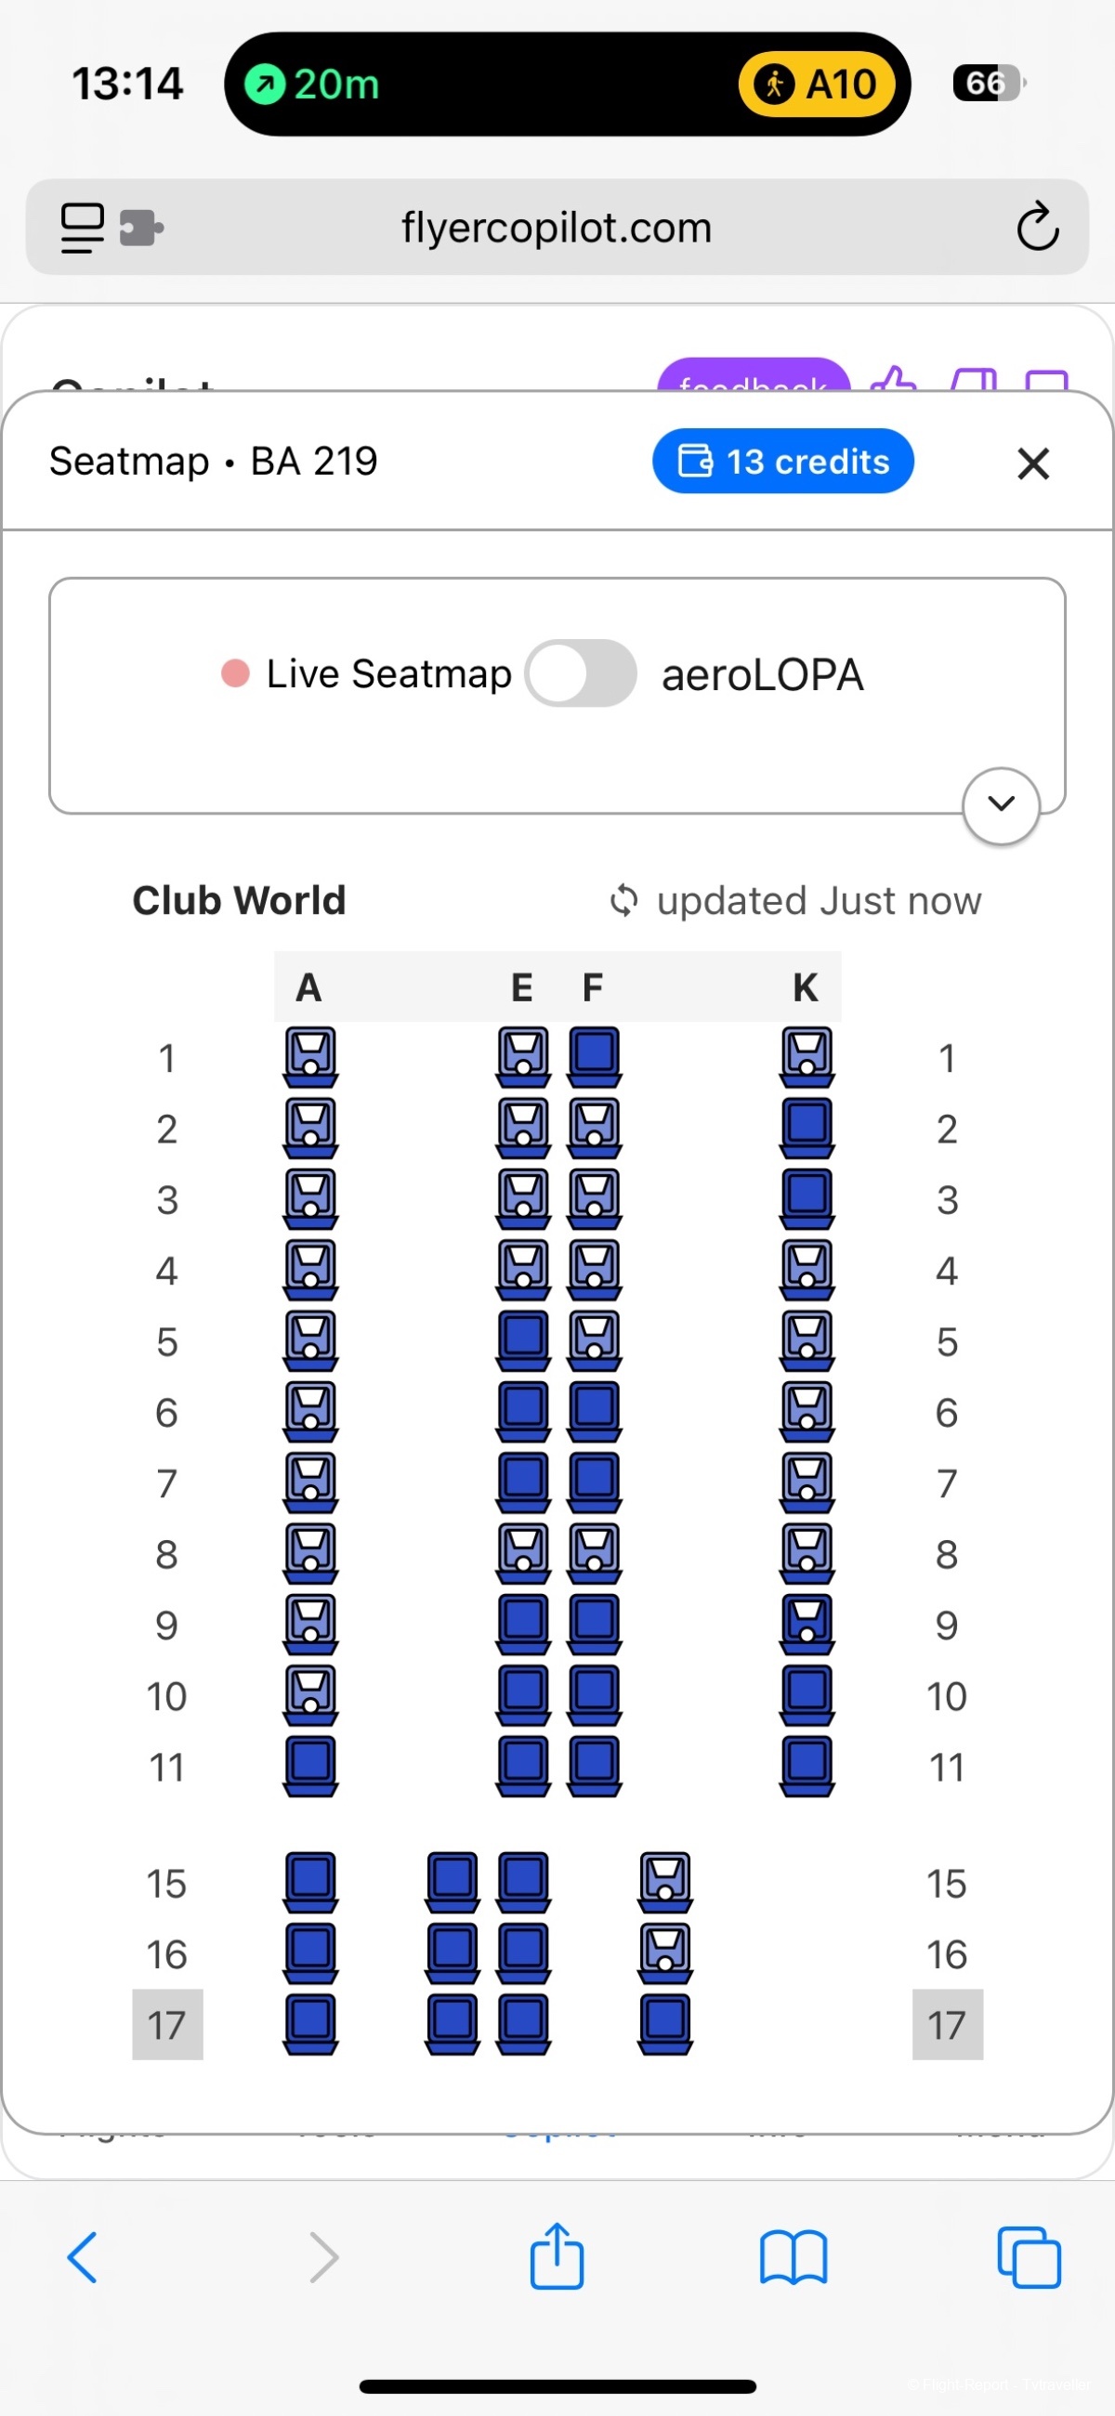Open the 13 credits wallet button
This screenshot has width=1115, height=2416.
tap(782, 462)
